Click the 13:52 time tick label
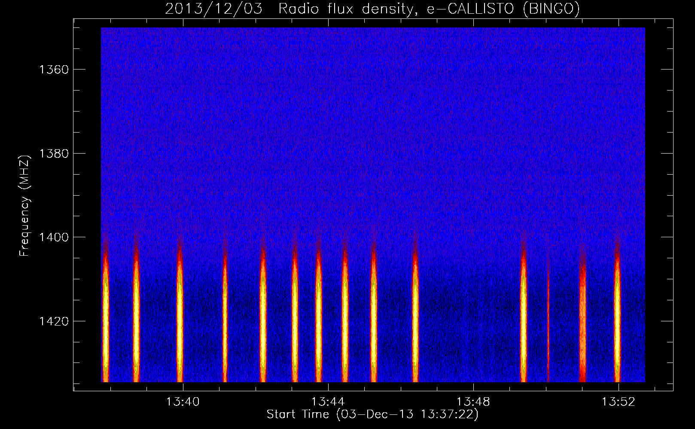 (x=618, y=402)
